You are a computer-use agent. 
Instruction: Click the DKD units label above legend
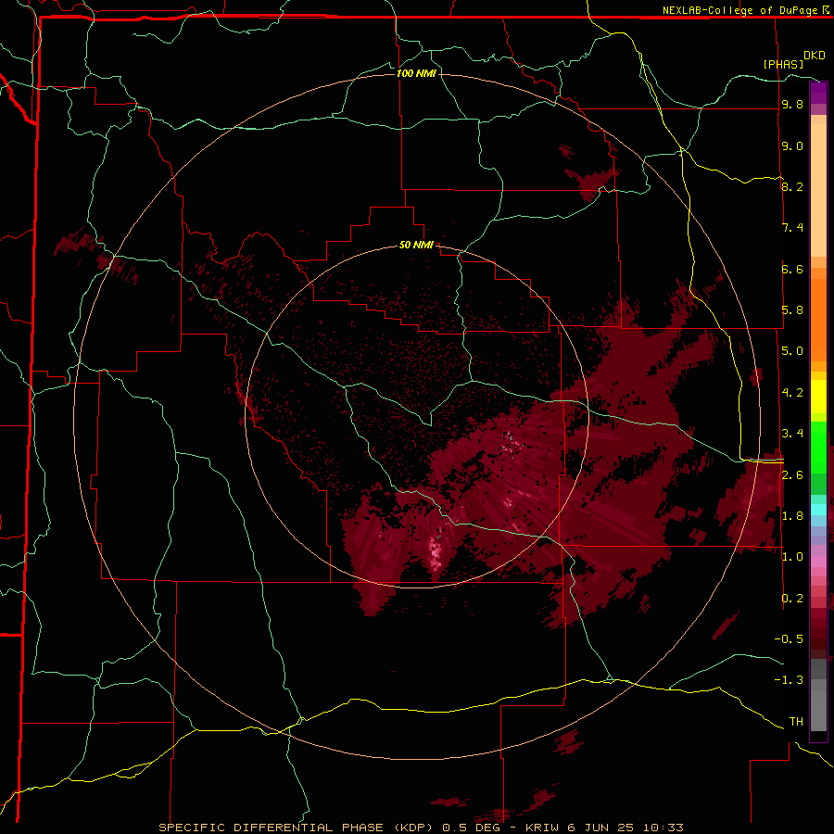[x=814, y=56]
